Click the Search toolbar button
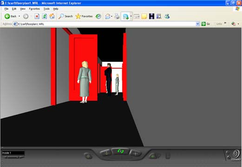 65,16
